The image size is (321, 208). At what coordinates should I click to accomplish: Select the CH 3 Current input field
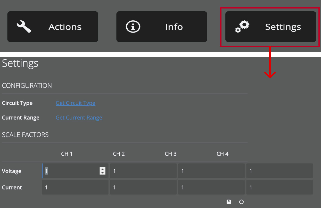pyautogui.click(x=211, y=187)
